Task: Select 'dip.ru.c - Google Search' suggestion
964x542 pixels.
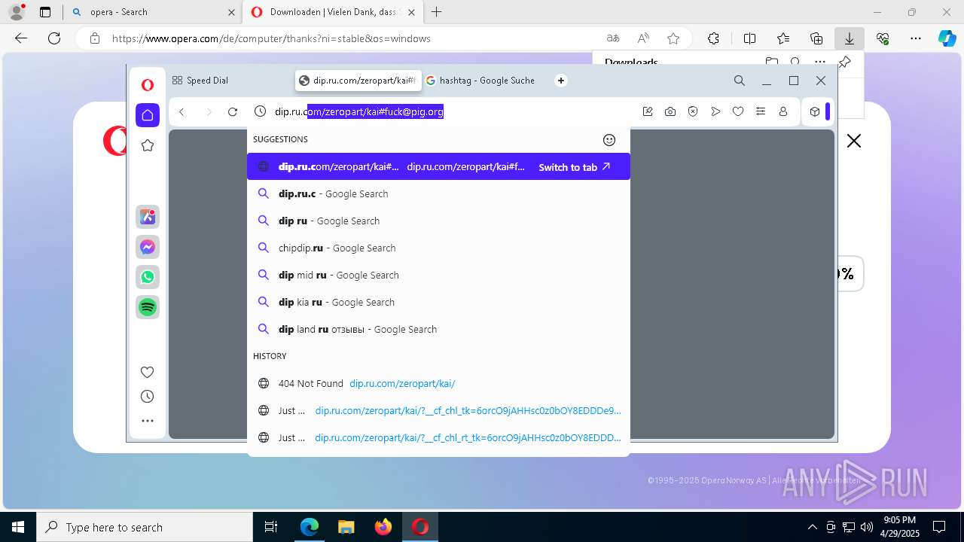Action: point(438,193)
